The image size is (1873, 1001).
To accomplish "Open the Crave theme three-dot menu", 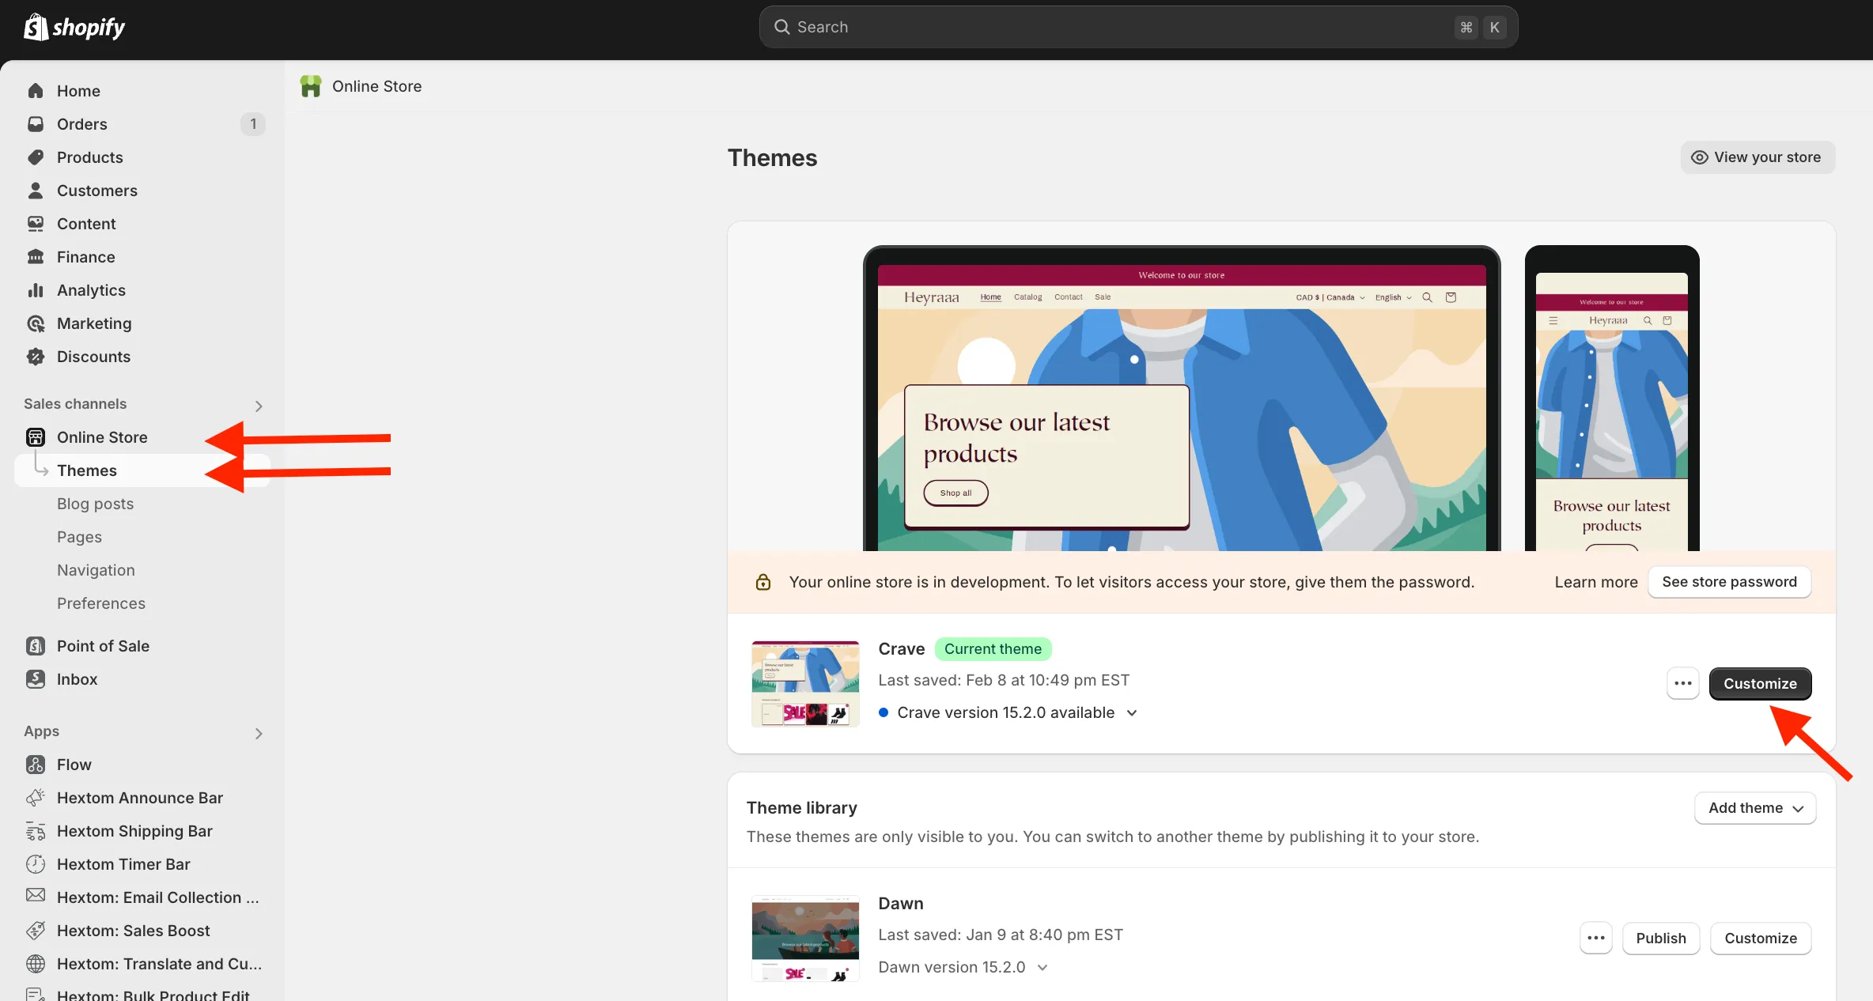I will 1682,684.
